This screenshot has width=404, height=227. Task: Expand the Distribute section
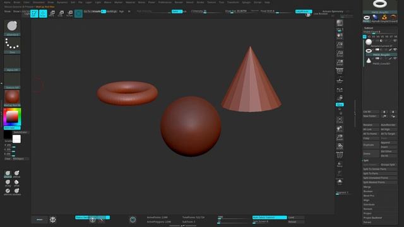point(369,204)
